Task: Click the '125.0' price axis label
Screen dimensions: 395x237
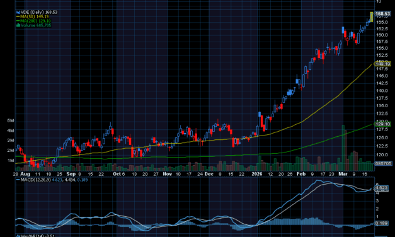Action: pyautogui.click(x=382, y=137)
